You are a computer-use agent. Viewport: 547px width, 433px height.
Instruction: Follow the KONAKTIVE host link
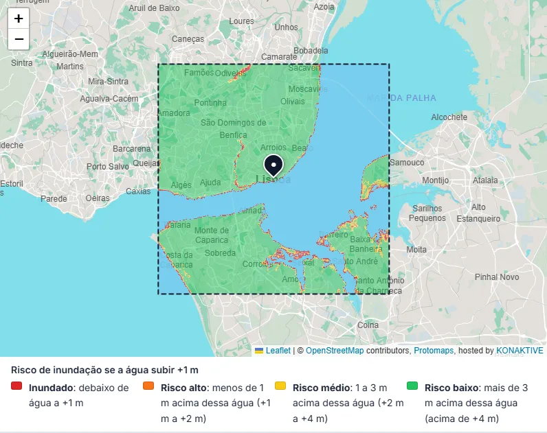[x=520, y=351]
